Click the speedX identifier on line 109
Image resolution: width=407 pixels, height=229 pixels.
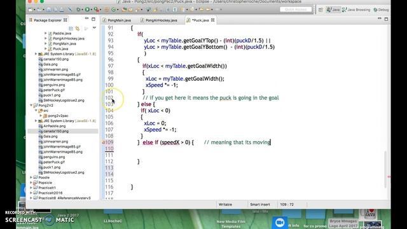coord(170,142)
